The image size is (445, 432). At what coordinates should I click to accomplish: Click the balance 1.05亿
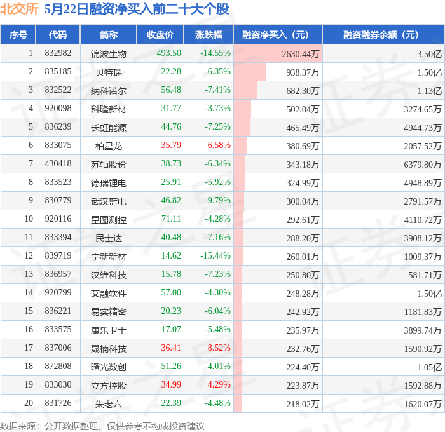point(429,367)
